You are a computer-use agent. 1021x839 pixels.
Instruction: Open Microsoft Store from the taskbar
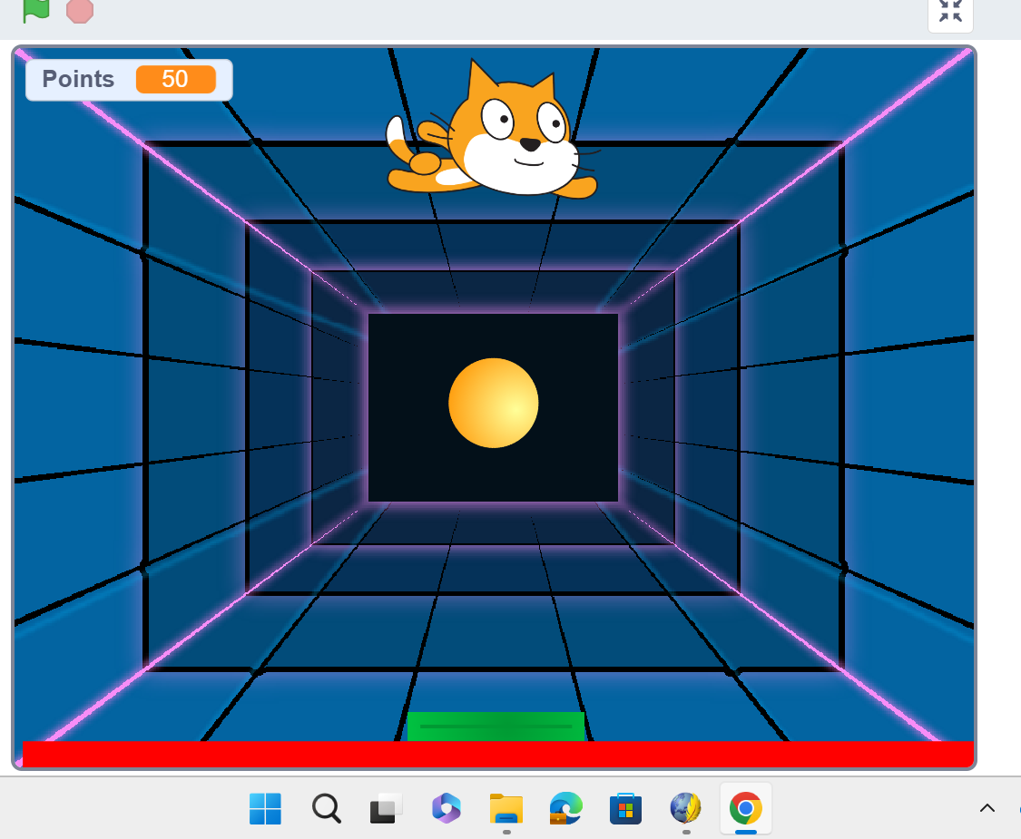point(625,808)
